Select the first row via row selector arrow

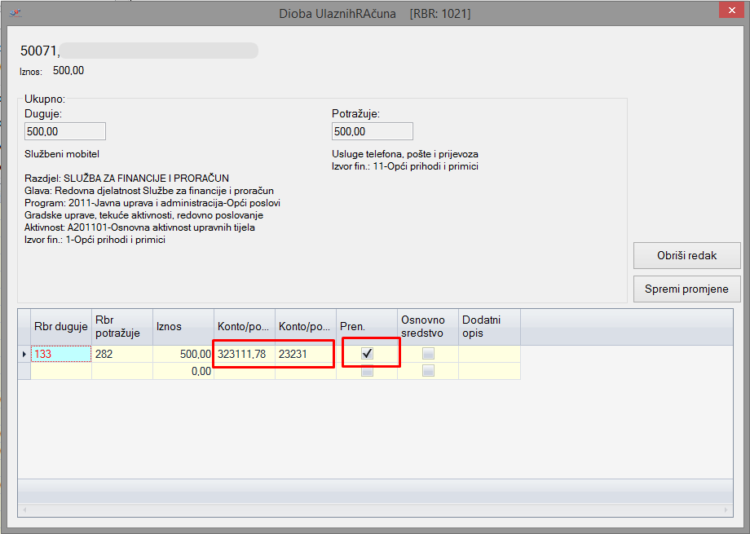coord(24,354)
